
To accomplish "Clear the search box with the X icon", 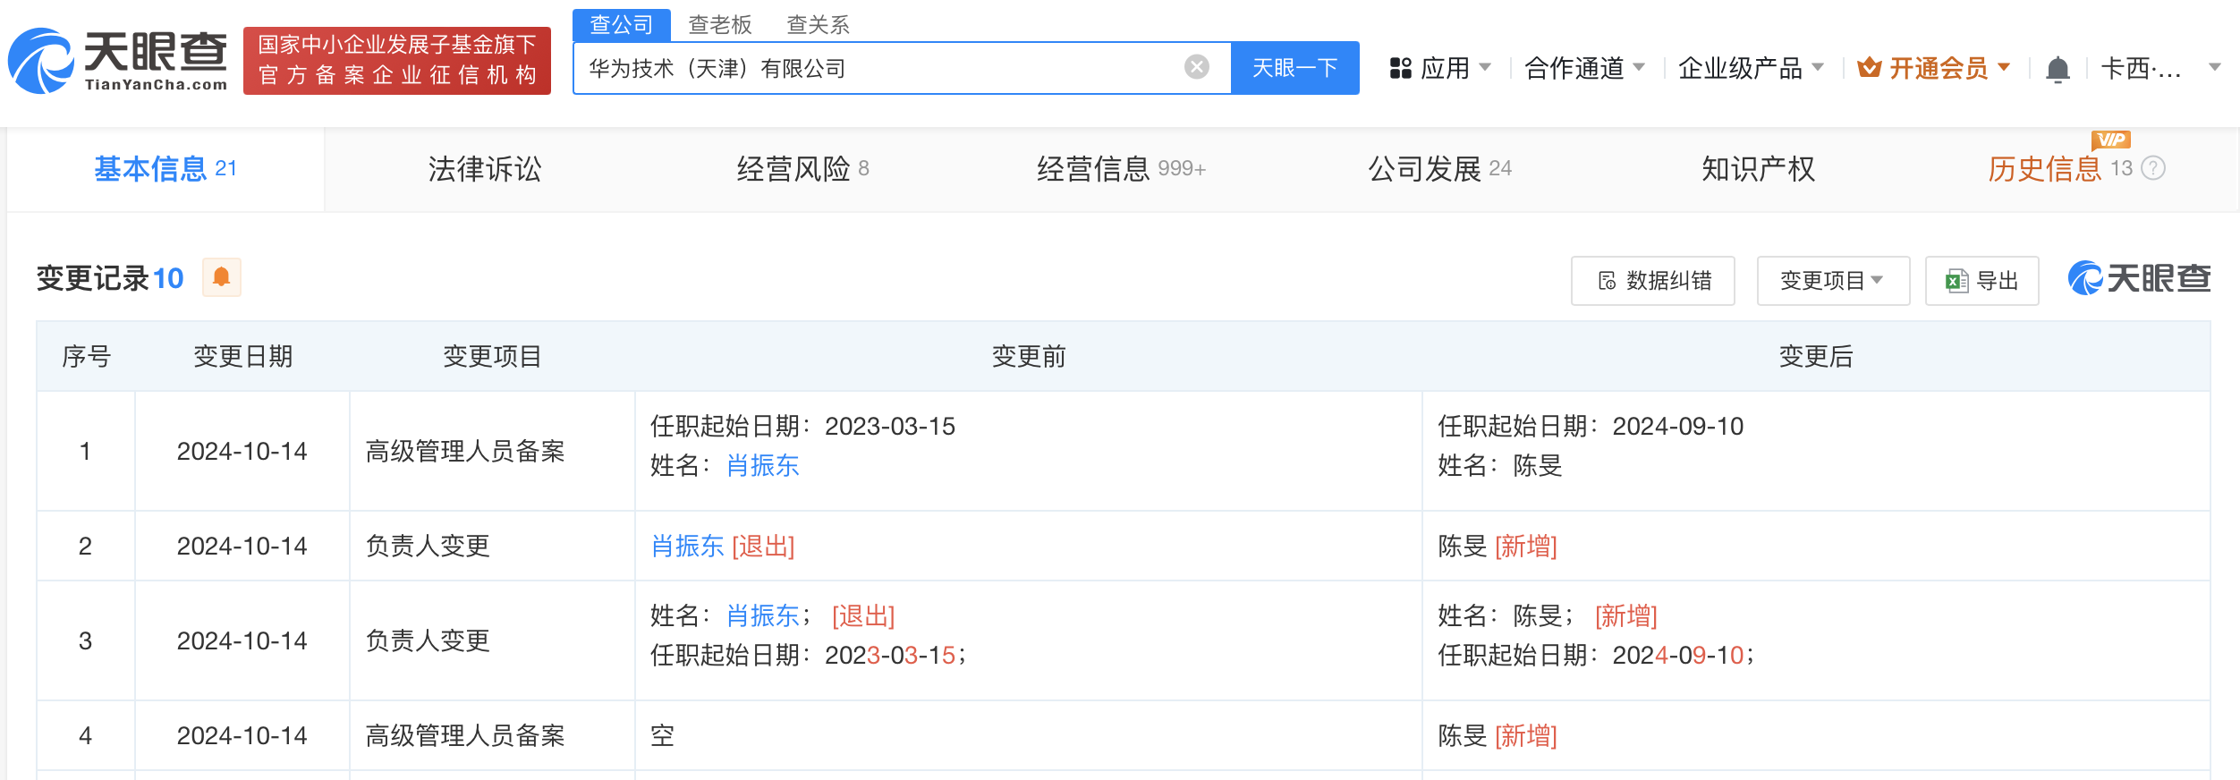I will pyautogui.click(x=1197, y=67).
